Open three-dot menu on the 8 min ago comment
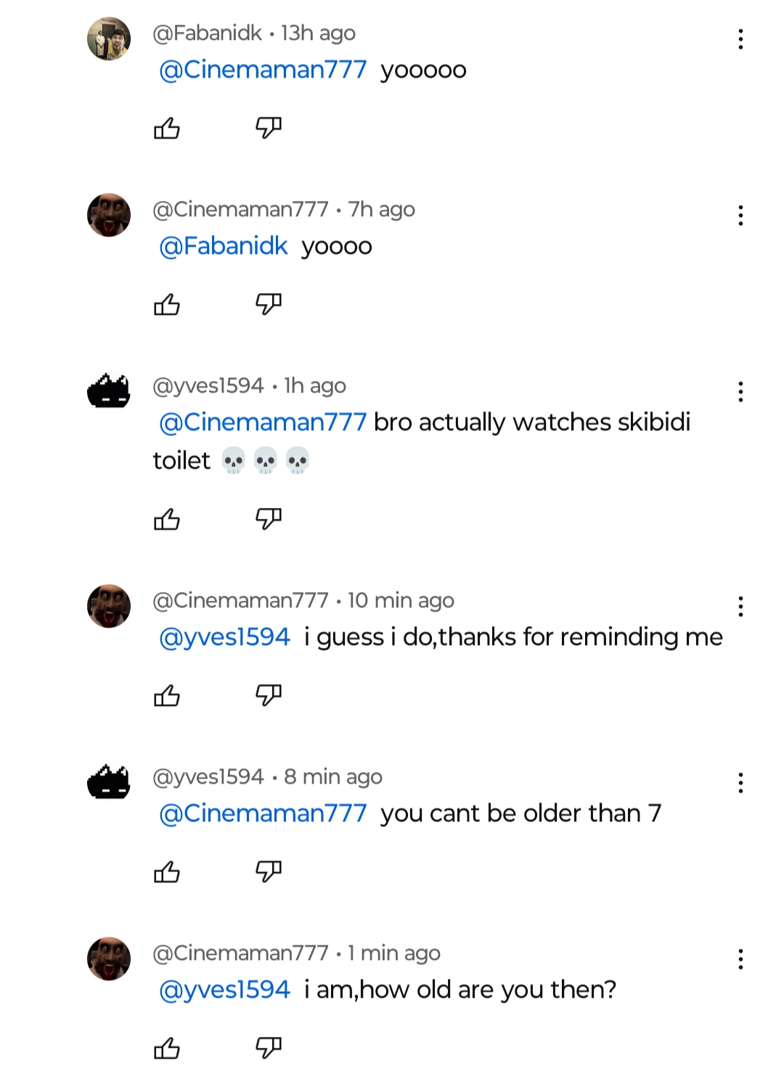 pyautogui.click(x=740, y=783)
